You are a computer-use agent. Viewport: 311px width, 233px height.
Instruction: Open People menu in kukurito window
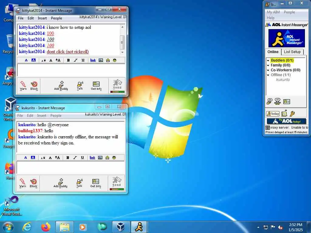(x=56, y=116)
